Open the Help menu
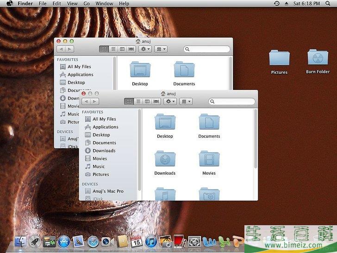 pyautogui.click(x=124, y=3)
